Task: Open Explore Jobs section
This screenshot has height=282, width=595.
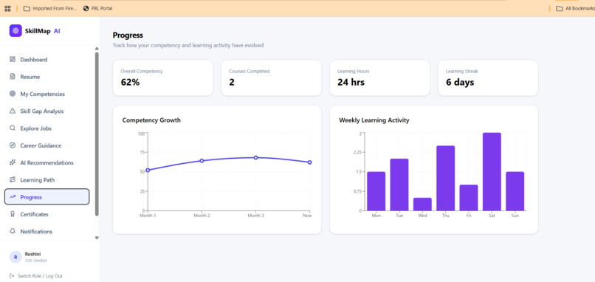Action: click(x=47, y=128)
